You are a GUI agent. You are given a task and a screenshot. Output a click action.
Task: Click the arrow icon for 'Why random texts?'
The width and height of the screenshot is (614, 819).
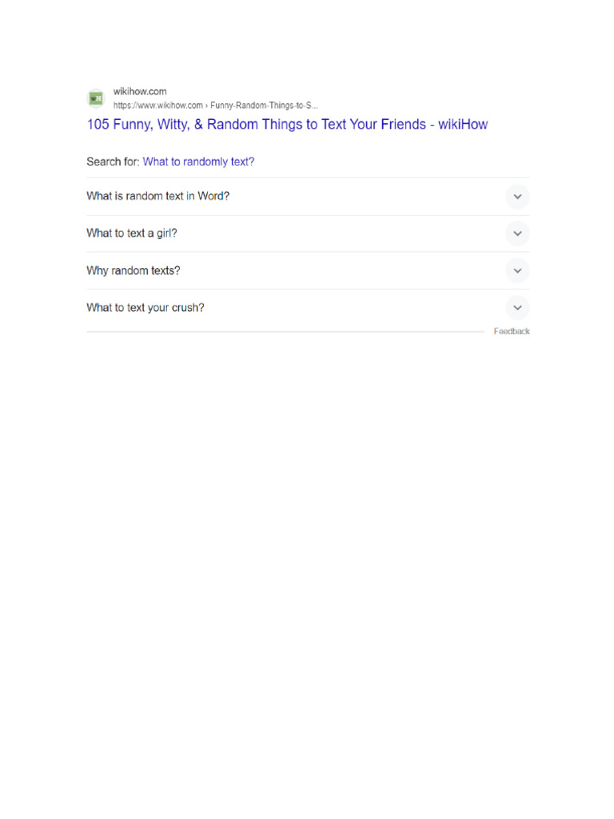[x=517, y=271]
